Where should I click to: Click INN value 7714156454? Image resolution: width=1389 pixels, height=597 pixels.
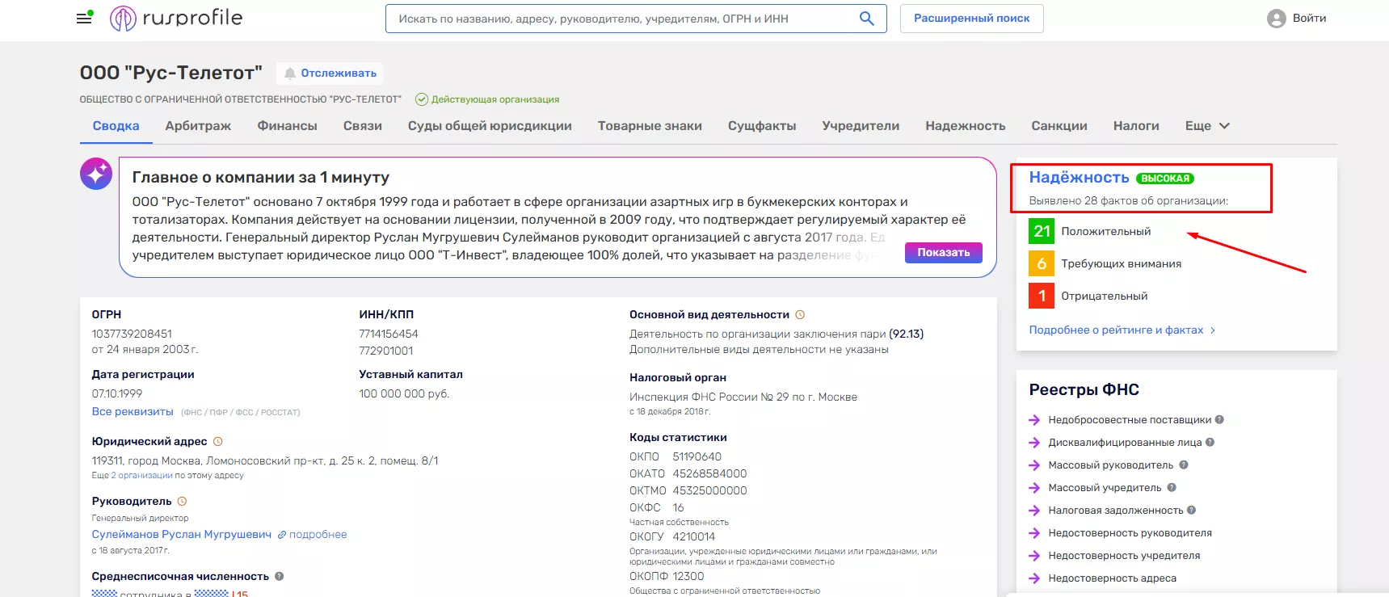(389, 334)
